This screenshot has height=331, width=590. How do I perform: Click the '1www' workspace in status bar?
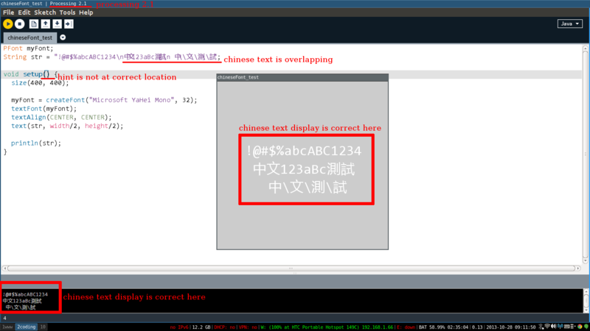(7, 327)
